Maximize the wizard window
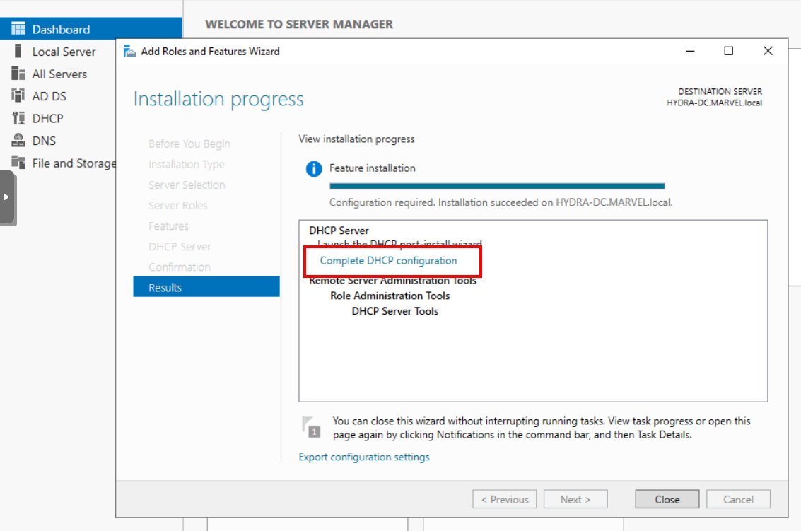This screenshot has height=531, width=801. [728, 51]
